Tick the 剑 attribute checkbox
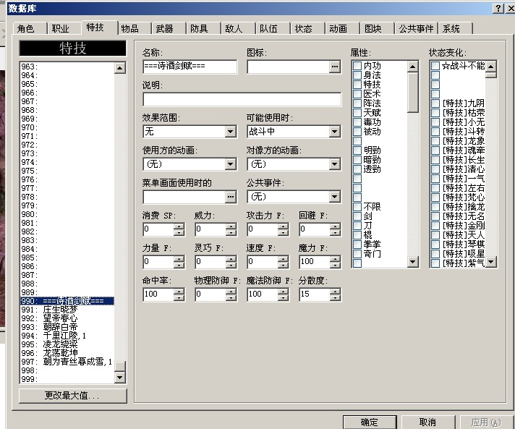This screenshot has width=515, height=429. (x=357, y=216)
